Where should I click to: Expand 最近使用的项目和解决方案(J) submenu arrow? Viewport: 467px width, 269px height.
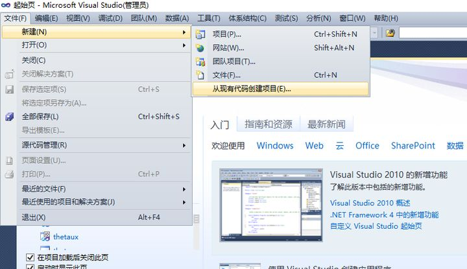[x=184, y=202]
